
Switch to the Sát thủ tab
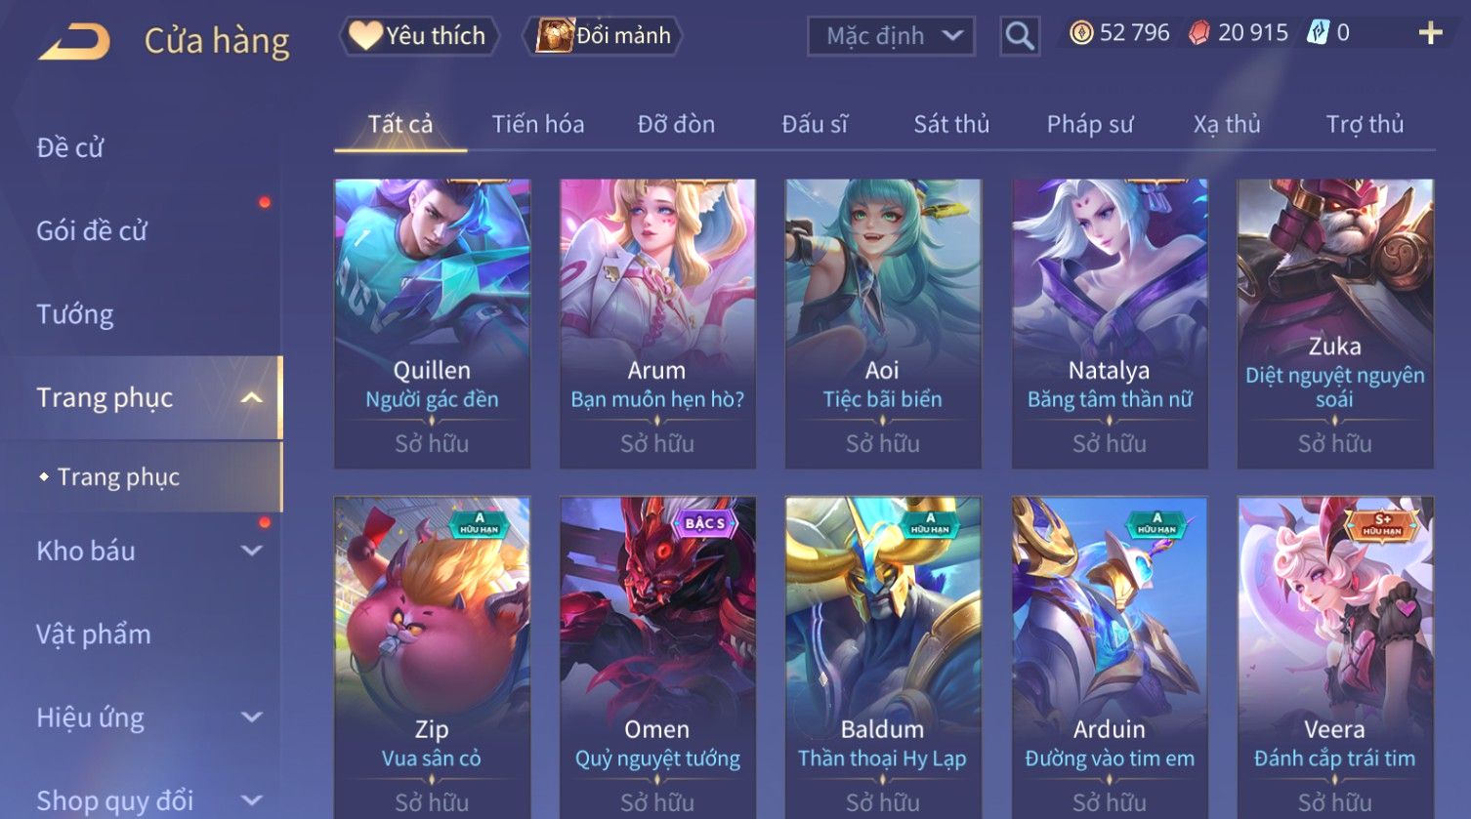pos(951,124)
